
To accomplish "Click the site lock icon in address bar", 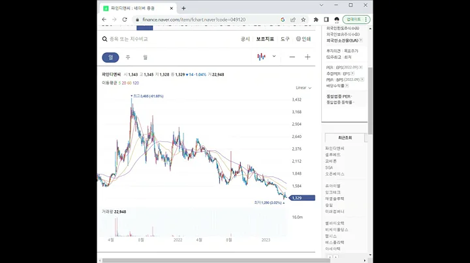I will 137,20.
